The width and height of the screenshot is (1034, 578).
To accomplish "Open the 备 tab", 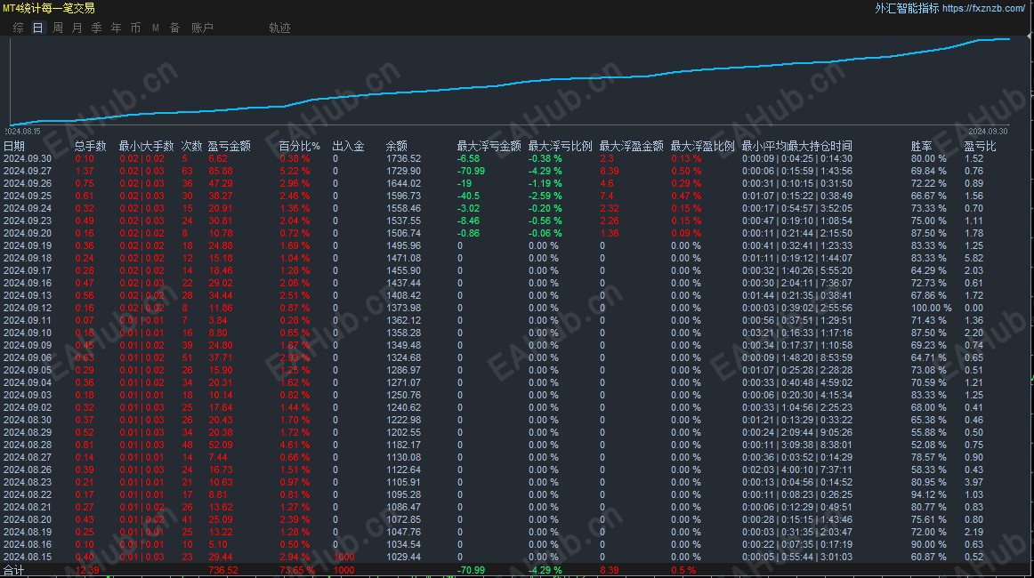I will [x=174, y=28].
